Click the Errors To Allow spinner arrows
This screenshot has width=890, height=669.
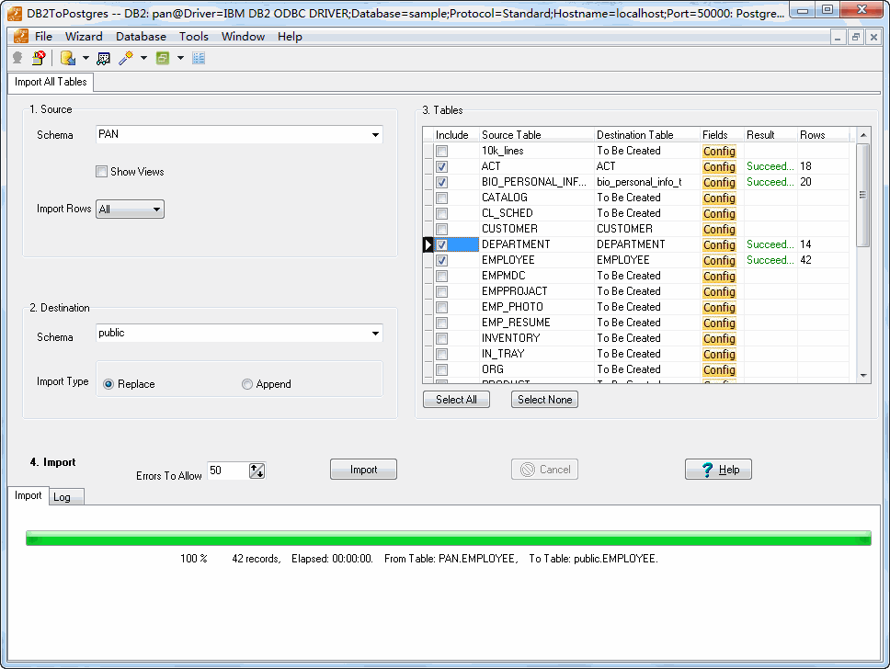pos(257,471)
